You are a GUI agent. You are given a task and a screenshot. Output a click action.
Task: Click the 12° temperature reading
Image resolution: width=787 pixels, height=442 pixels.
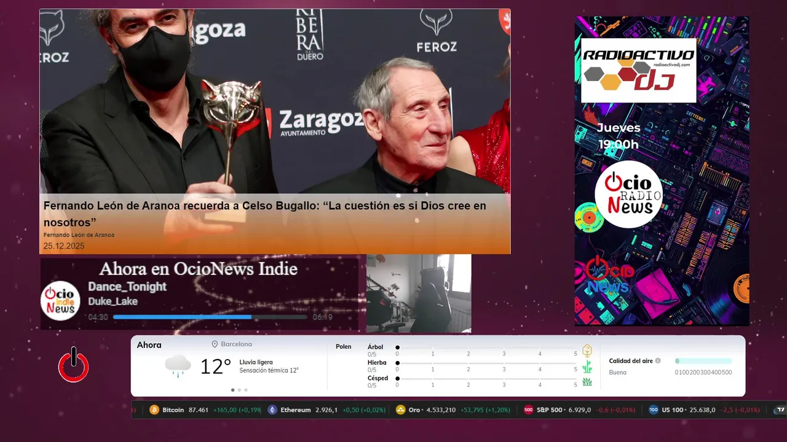[215, 366]
